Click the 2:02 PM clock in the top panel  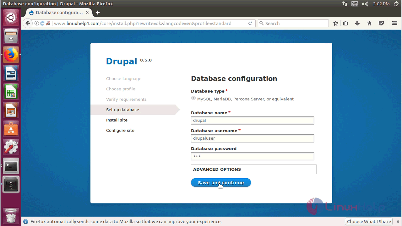pos(381,4)
